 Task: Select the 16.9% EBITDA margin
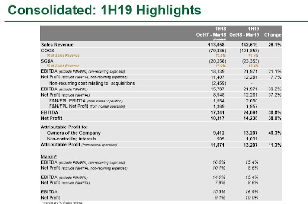click(252, 192)
